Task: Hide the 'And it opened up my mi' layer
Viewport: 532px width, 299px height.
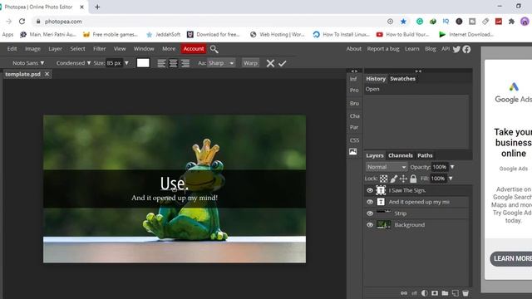Action: (370, 202)
